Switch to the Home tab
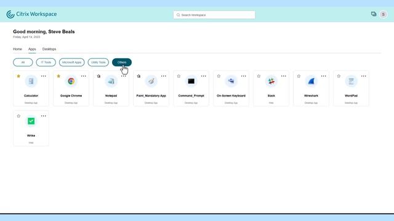 (17, 49)
